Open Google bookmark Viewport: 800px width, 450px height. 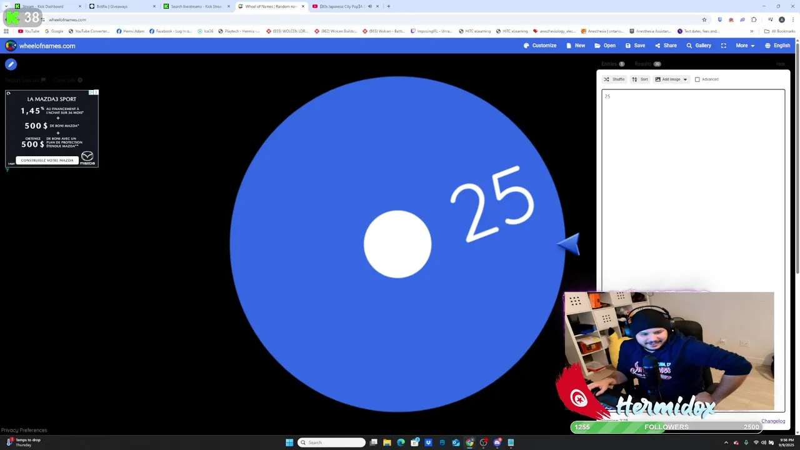[x=54, y=31]
